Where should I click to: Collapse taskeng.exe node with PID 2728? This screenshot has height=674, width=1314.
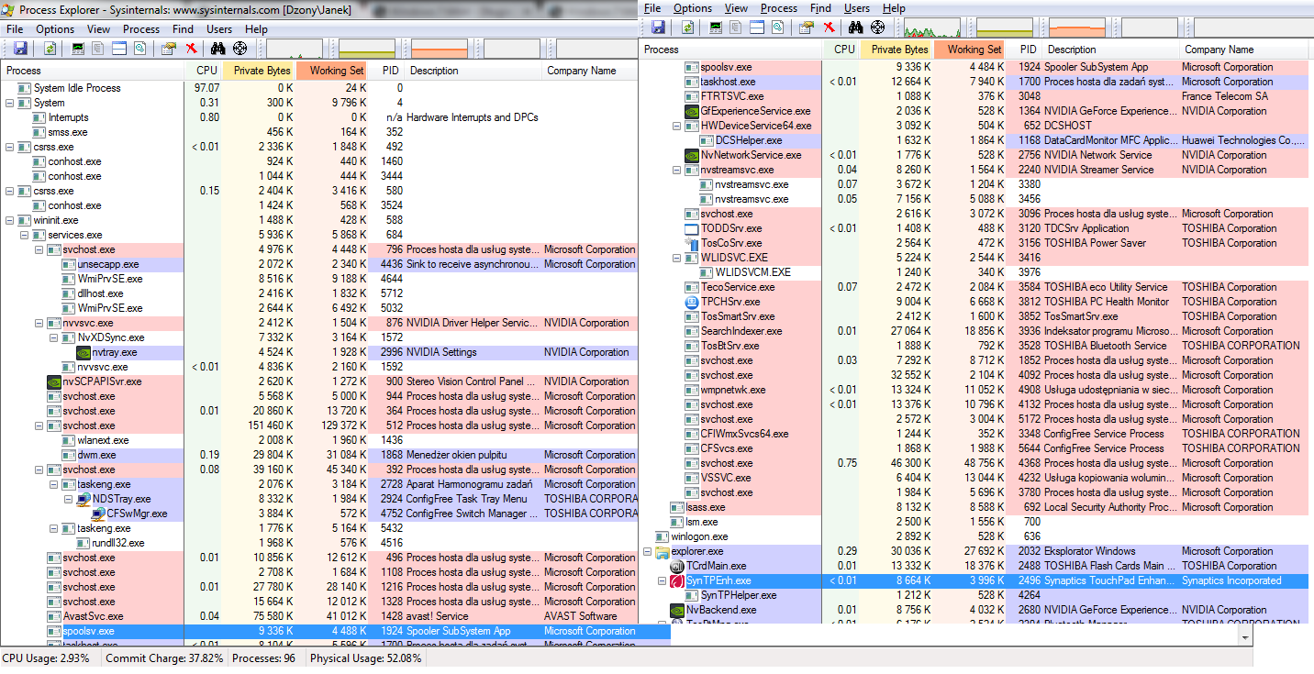pos(54,484)
